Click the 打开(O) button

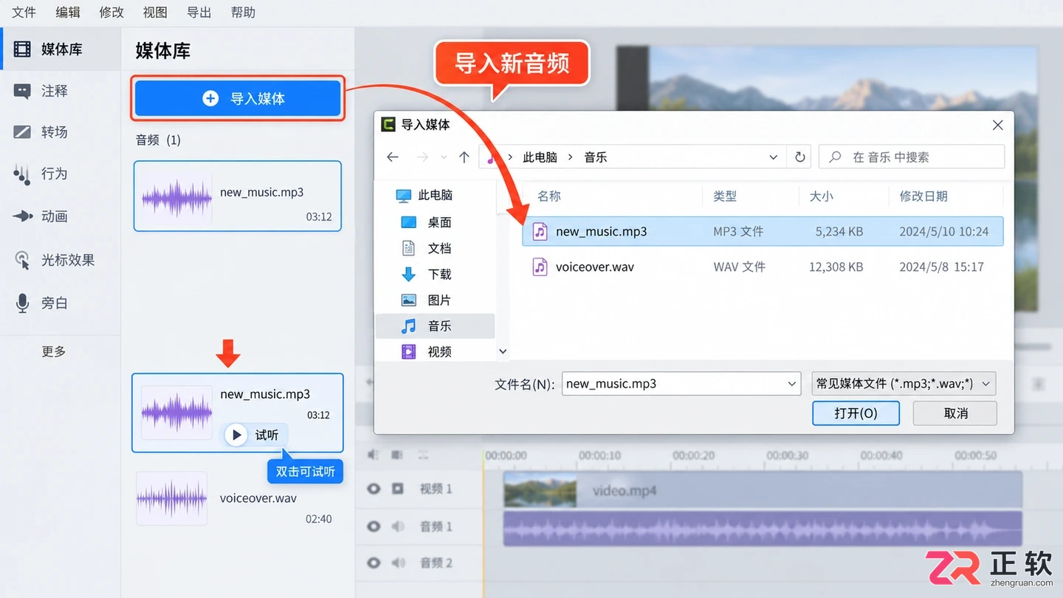tap(856, 413)
